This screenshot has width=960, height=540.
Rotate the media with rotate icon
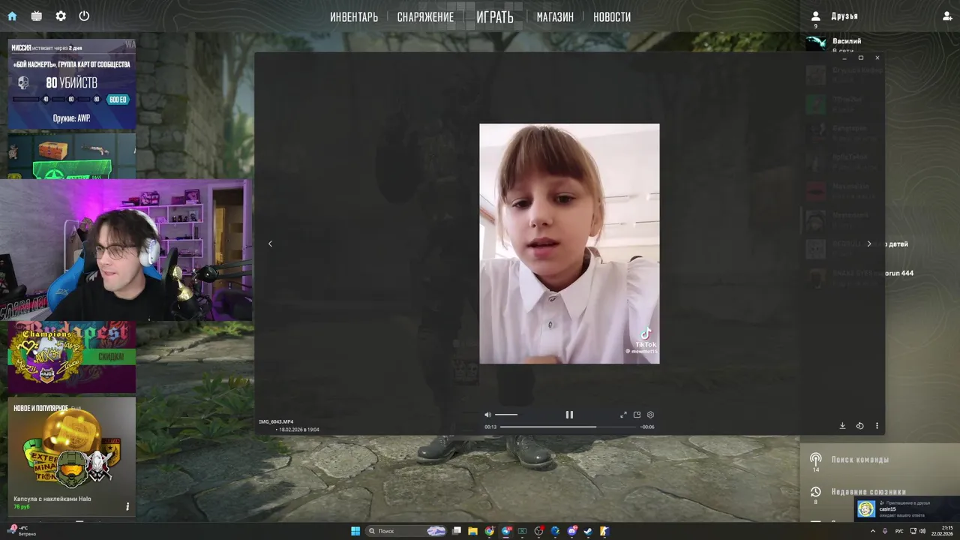[x=859, y=426]
